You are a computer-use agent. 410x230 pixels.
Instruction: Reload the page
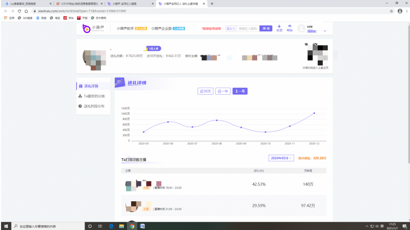[x=19, y=11]
